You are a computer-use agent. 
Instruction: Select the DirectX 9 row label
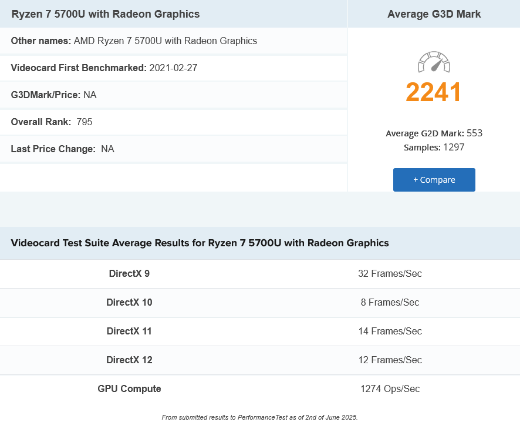129,274
